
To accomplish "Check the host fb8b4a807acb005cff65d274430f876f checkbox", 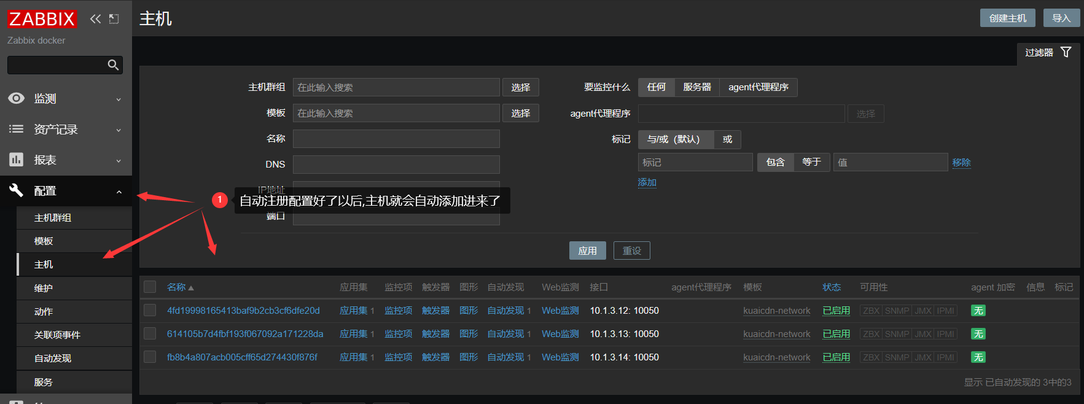I will (150, 357).
